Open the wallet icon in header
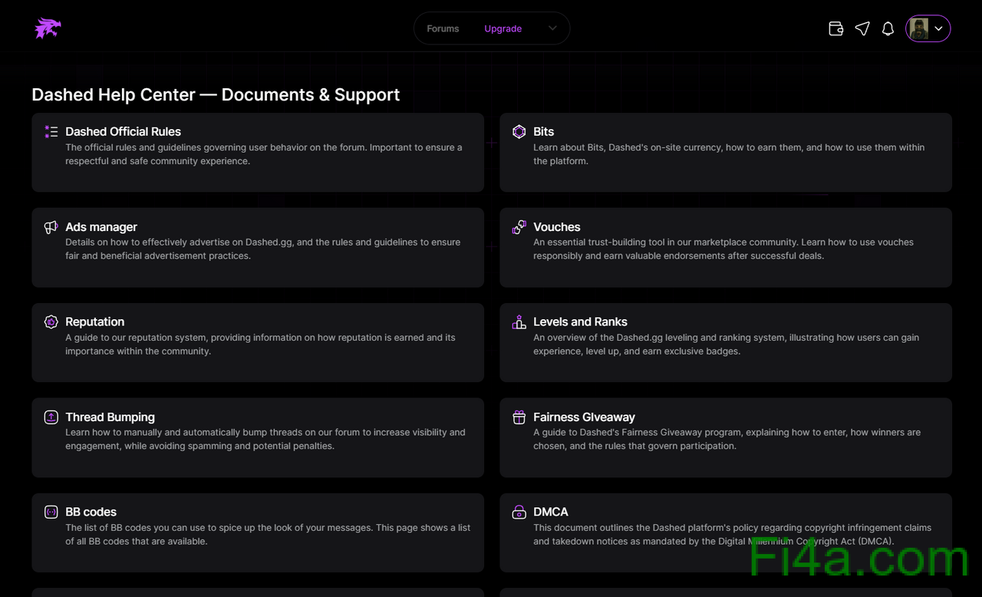Screen dimensions: 982x597 (836, 28)
